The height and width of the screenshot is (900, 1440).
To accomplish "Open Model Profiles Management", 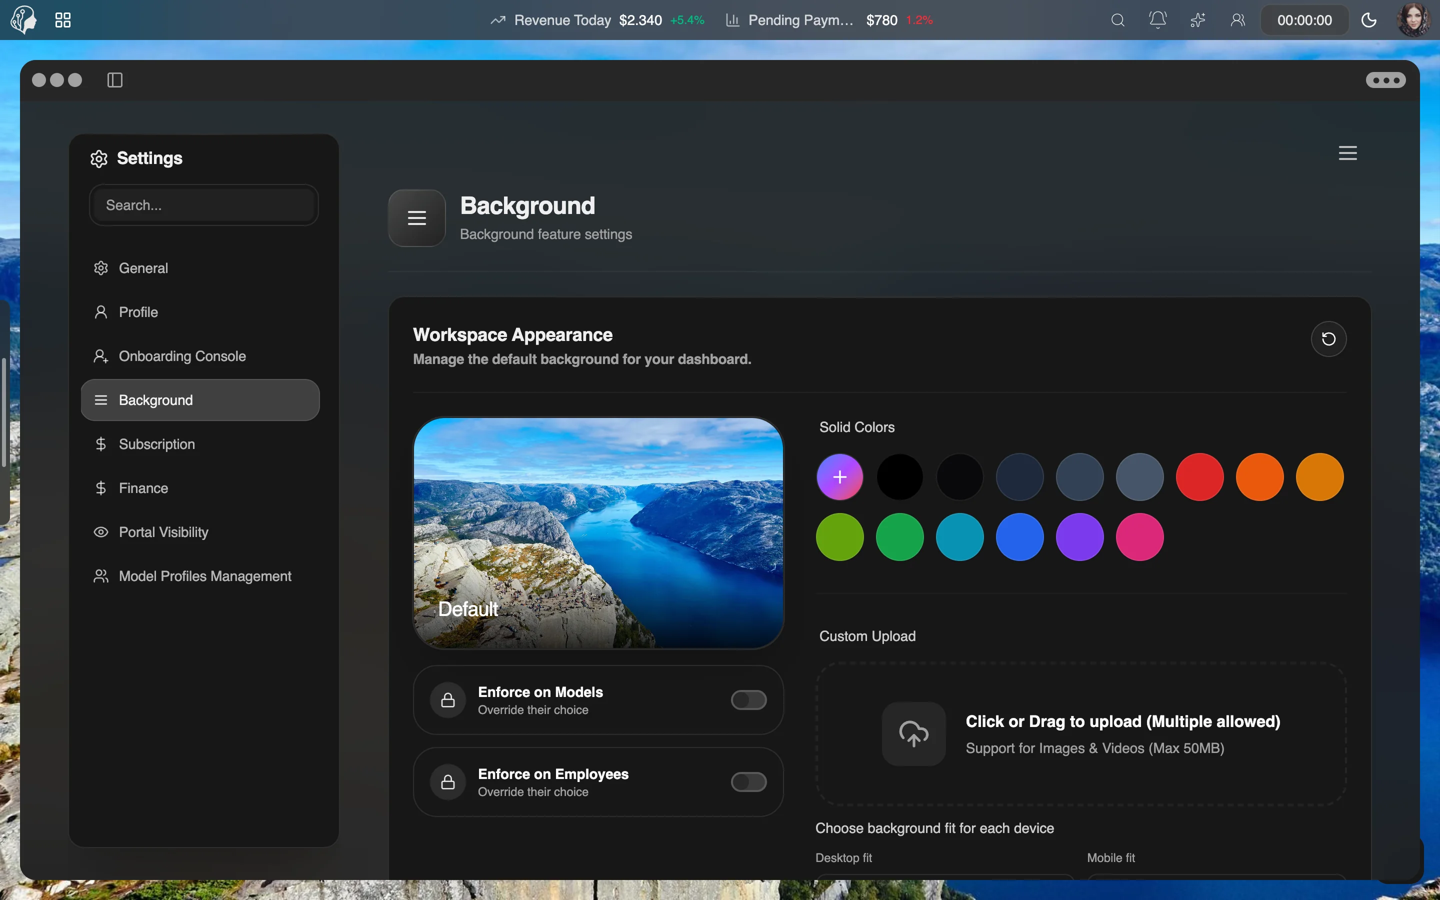I will pyautogui.click(x=200, y=576).
